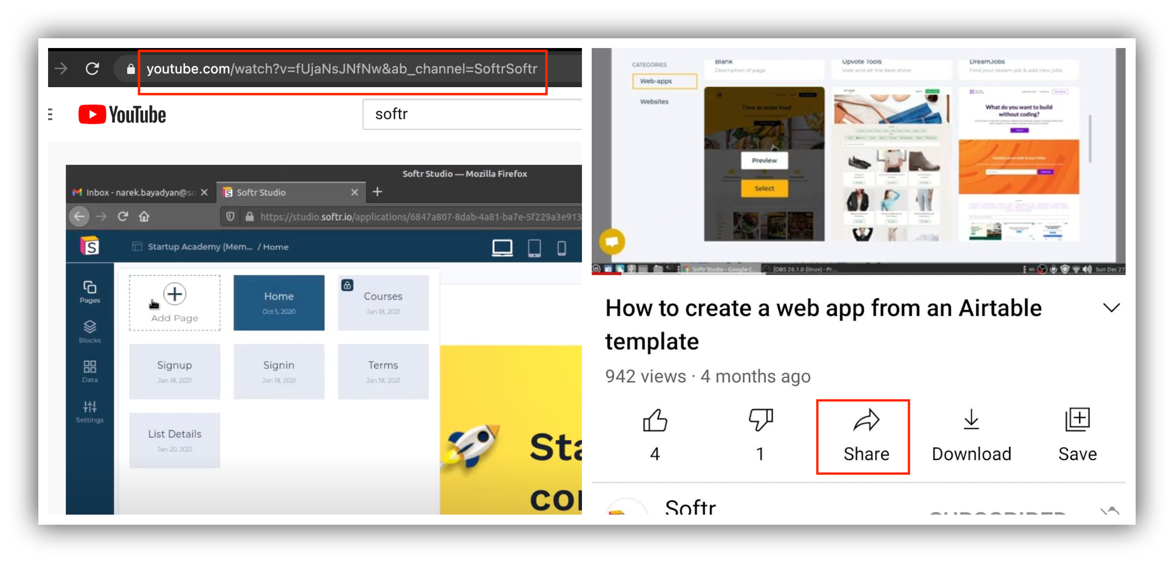Open Softr Settings in the sidebar
This screenshot has width=1174, height=563.
tap(90, 411)
